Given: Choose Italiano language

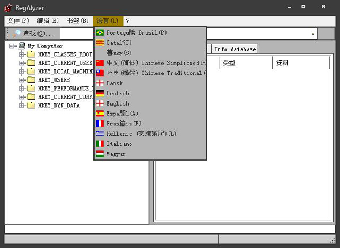Looking at the screenshot, I should (x=150, y=144).
